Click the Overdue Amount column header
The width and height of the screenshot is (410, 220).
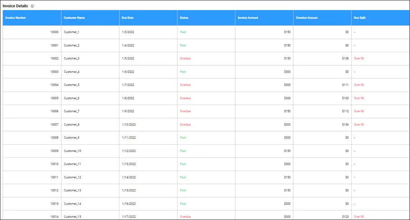pos(307,18)
